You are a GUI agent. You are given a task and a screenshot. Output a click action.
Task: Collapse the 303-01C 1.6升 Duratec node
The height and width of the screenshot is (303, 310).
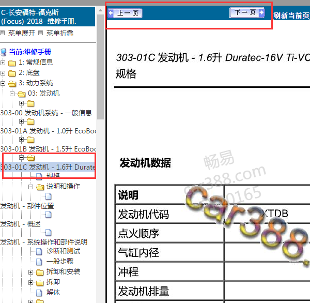click(21, 157)
